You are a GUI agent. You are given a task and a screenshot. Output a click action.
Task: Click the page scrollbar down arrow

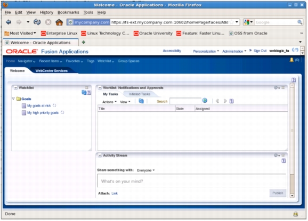tap(292, 195)
